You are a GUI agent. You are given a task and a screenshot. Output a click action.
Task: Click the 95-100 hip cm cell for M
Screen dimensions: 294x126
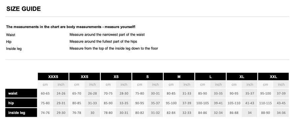pos(171,103)
